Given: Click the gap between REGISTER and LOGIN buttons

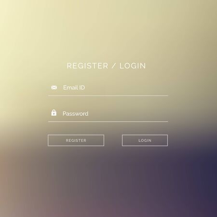Looking at the screenshot, I should [x=113, y=140].
